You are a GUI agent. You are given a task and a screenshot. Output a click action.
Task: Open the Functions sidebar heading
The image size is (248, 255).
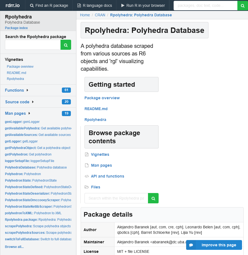14,90
